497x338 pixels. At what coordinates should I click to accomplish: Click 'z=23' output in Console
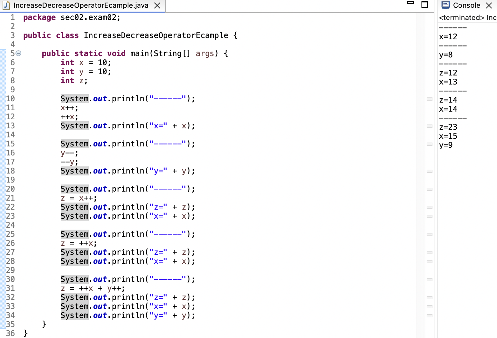pyautogui.click(x=448, y=127)
